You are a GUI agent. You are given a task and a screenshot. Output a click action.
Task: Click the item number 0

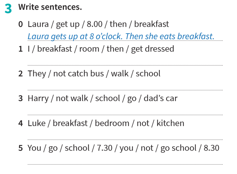21,24
